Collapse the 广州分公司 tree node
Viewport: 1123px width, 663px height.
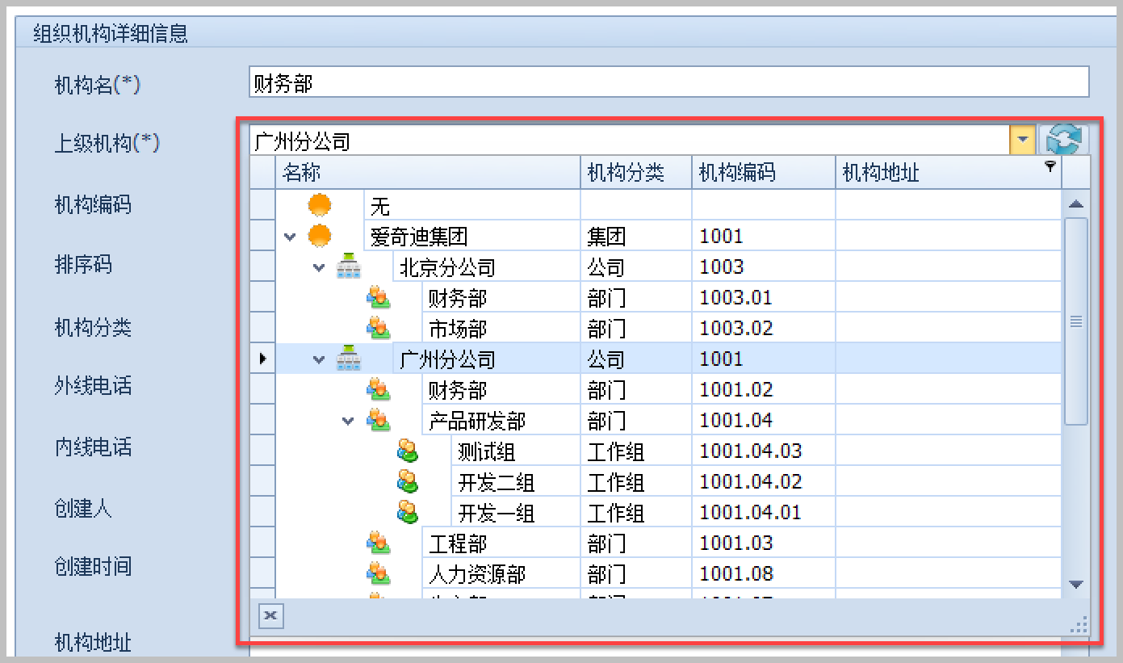320,360
